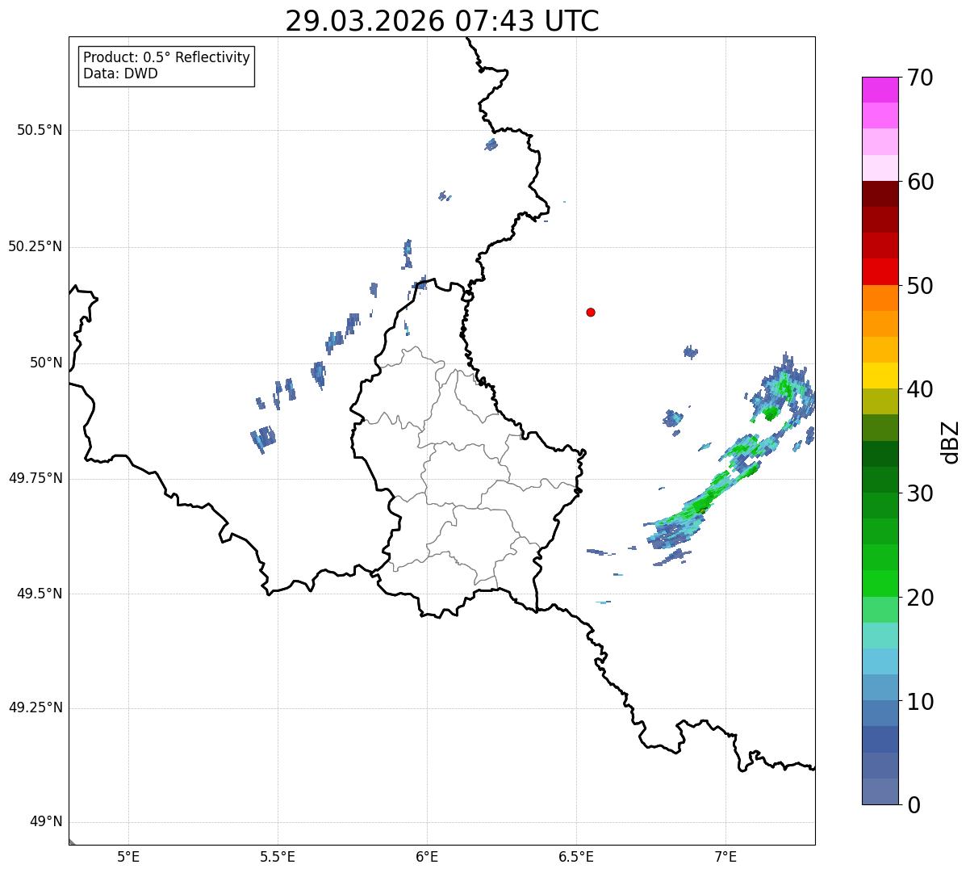This screenshot has width=970, height=873.
Task: Click the "dBZ" colorbar label
Action: coord(951,441)
